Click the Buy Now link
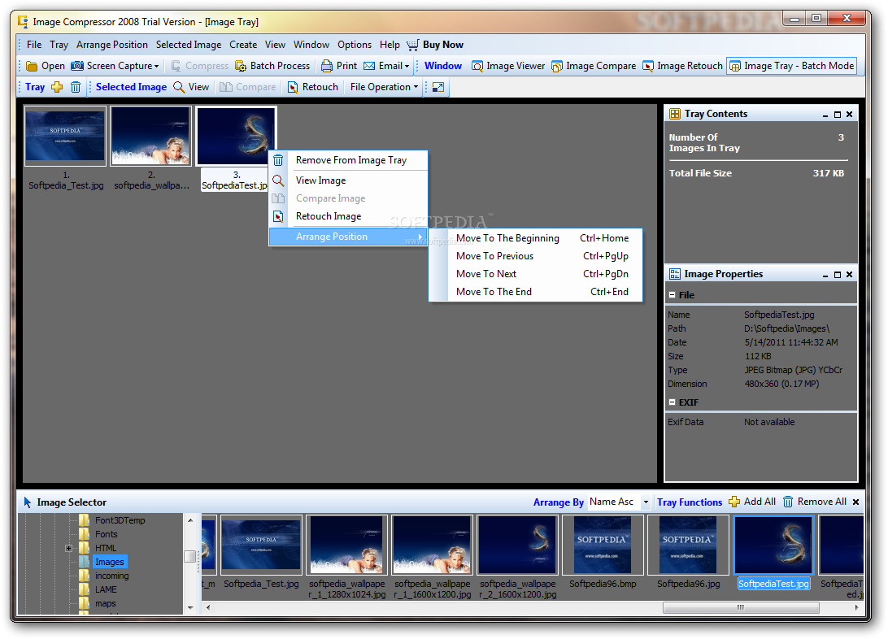Viewport: 888px width, 639px height. pos(443,45)
